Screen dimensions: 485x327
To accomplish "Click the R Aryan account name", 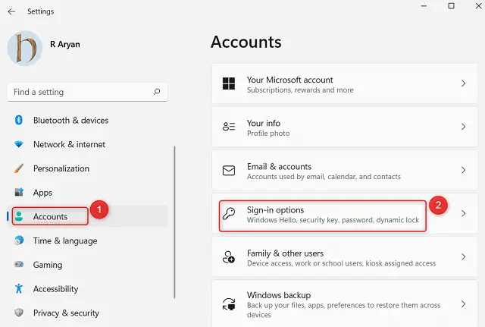I will [65, 44].
